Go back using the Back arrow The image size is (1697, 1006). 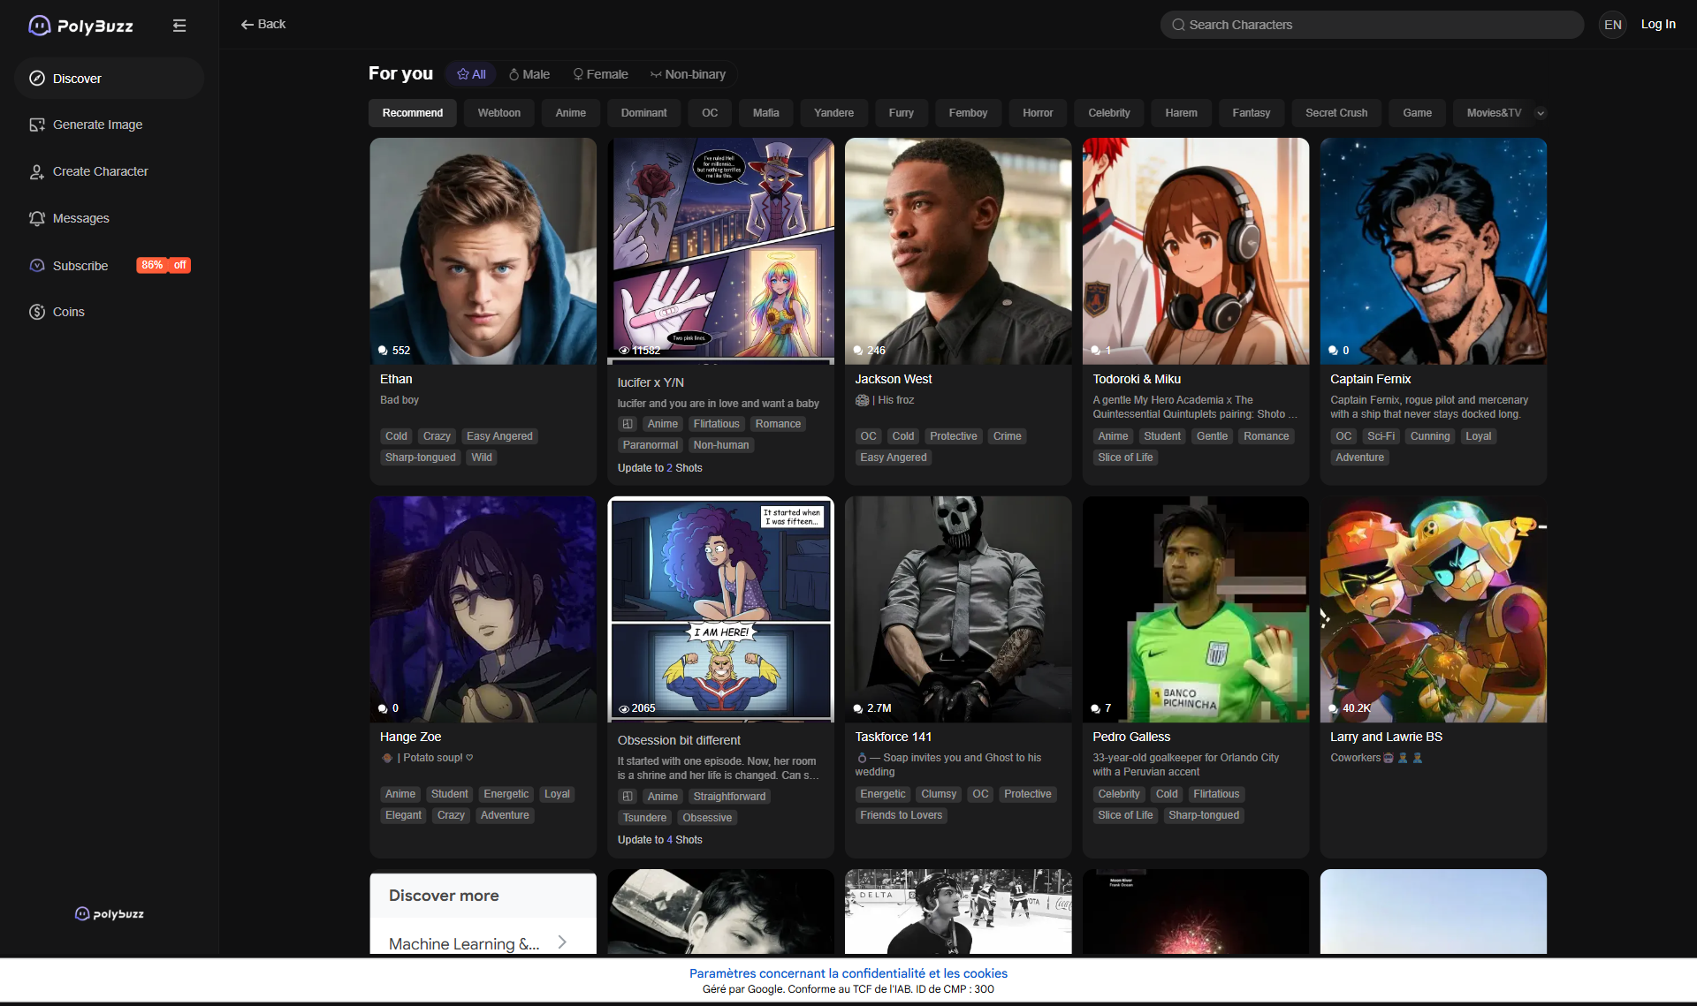click(x=263, y=24)
